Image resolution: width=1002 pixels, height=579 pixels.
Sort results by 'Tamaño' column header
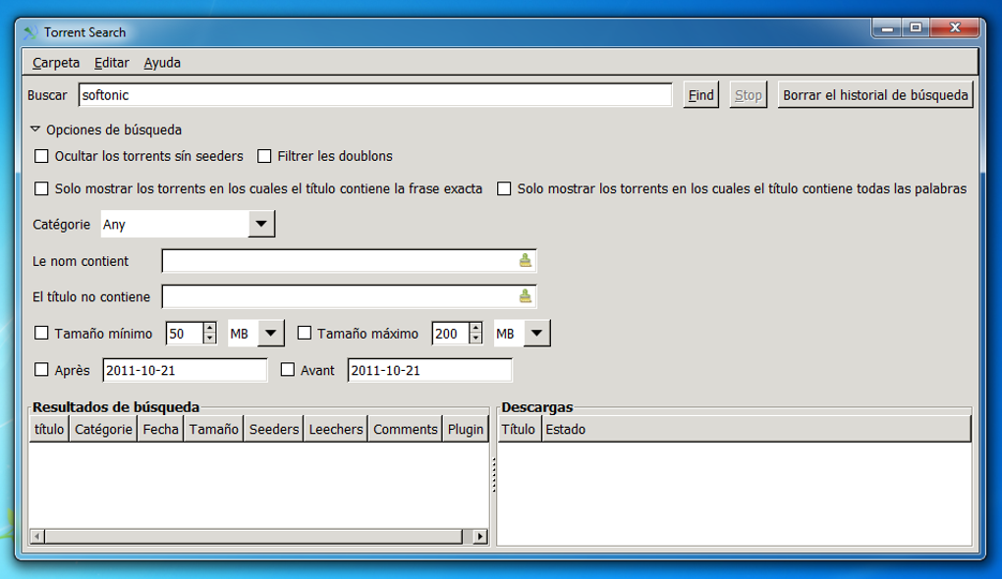pos(214,429)
